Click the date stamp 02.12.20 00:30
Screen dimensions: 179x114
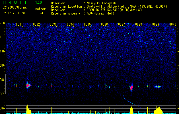pyautogui.click(x=15, y=13)
